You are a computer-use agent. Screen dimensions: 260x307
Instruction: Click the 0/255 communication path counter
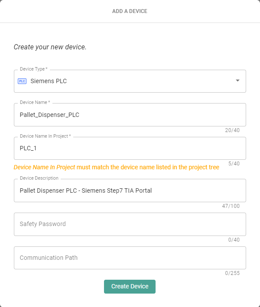(x=232, y=273)
